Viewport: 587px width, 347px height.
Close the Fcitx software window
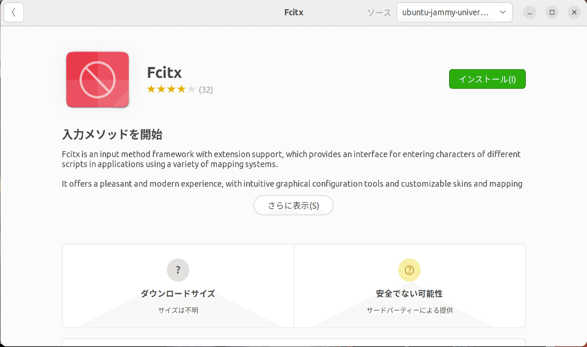574,13
